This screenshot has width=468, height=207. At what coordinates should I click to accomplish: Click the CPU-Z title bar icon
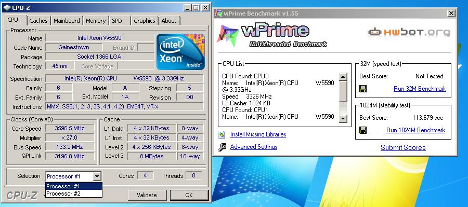pos(7,8)
